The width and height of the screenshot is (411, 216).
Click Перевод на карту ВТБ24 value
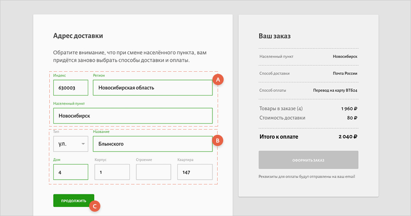pos(335,90)
